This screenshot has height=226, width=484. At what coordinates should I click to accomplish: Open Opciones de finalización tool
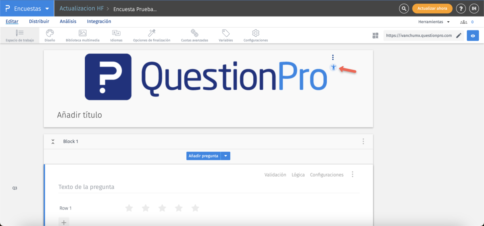[x=152, y=35]
